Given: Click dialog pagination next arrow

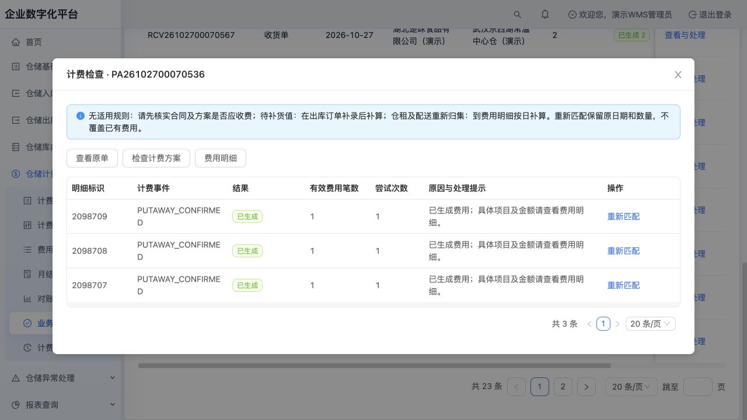Looking at the screenshot, I should tap(617, 324).
